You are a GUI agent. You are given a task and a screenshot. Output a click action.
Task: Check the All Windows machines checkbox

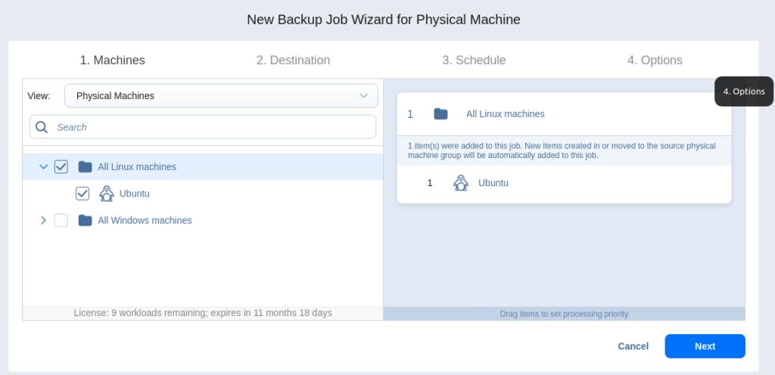[61, 221]
